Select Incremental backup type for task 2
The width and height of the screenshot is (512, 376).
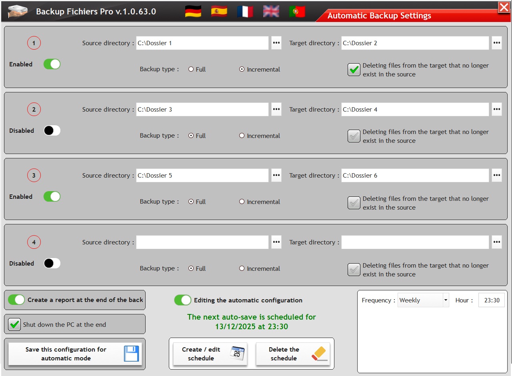point(242,136)
